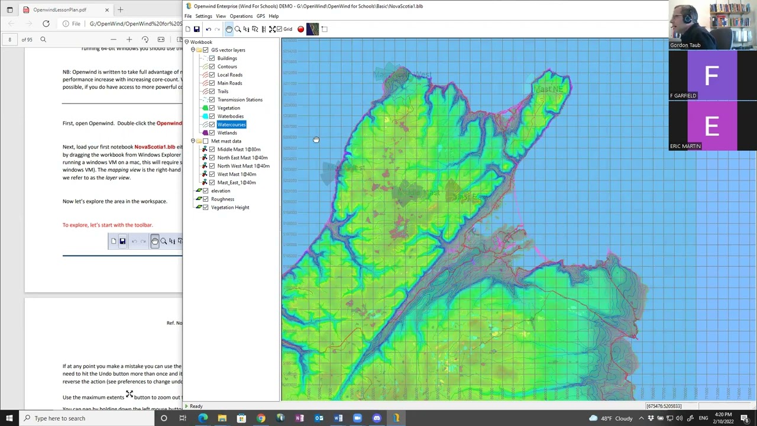
Task: Collapse the Workbook root node
Action: (186, 42)
